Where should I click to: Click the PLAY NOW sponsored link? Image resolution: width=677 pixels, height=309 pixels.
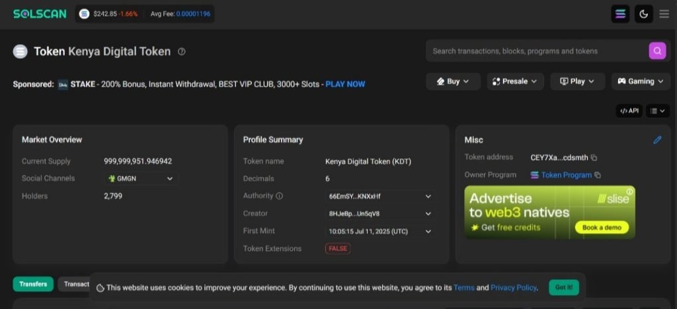(345, 85)
